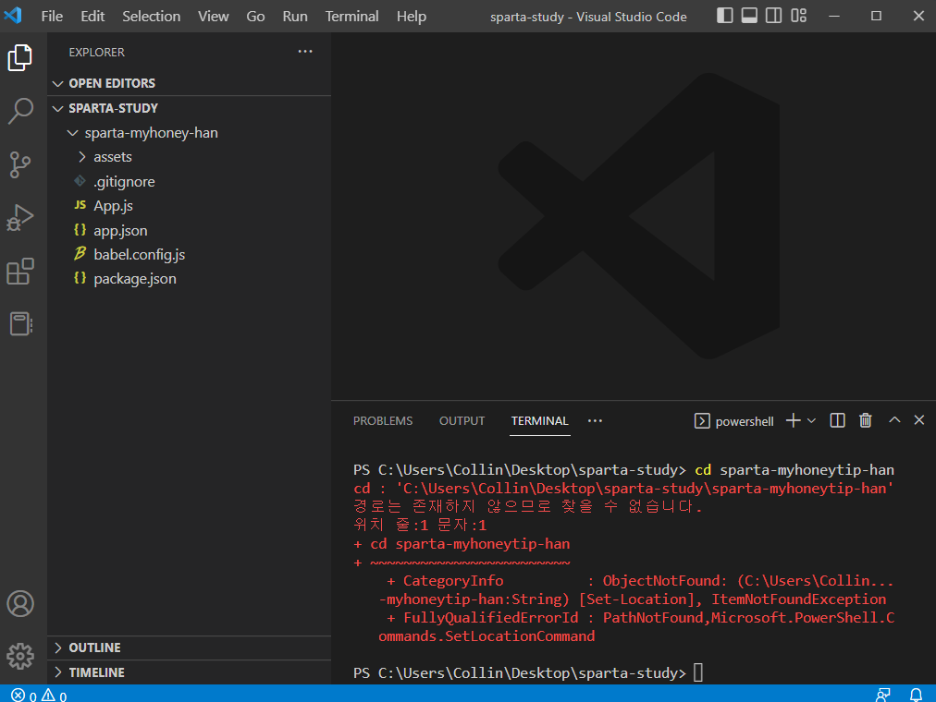Open the File menu

(x=52, y=16)
